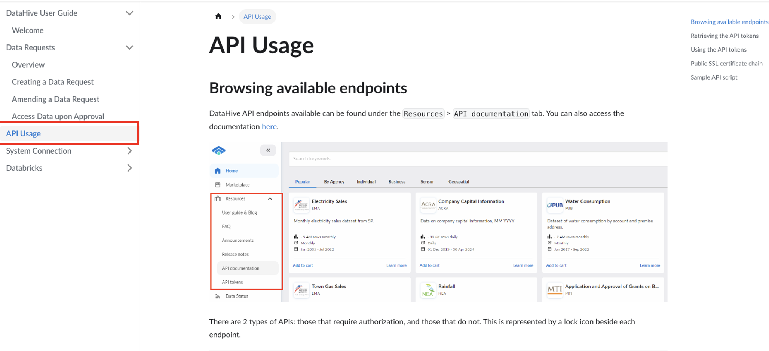This screenshot has width=769, height=351.
Task: Collapse the Resources menu caret
Action: [270, 198]
